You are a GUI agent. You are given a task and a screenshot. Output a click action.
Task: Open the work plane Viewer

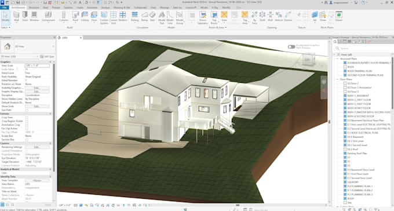[339, 16]
